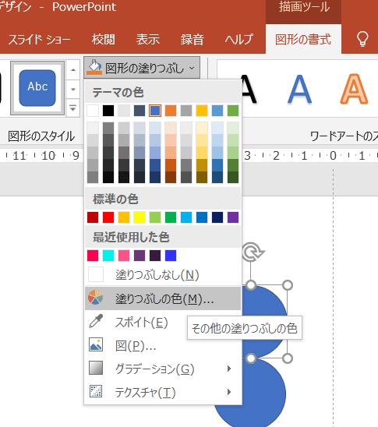Pick light blue standard color swatch
The image size is (378, 427).
(186, 217)
